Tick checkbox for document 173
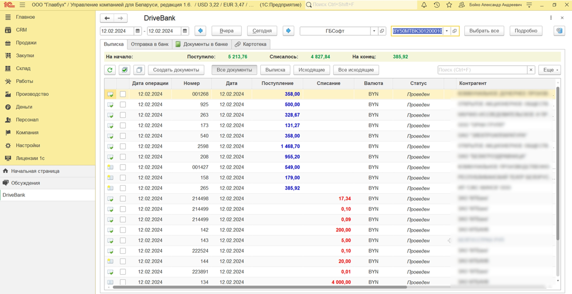 pyautogui.click(x=123, y=125)
